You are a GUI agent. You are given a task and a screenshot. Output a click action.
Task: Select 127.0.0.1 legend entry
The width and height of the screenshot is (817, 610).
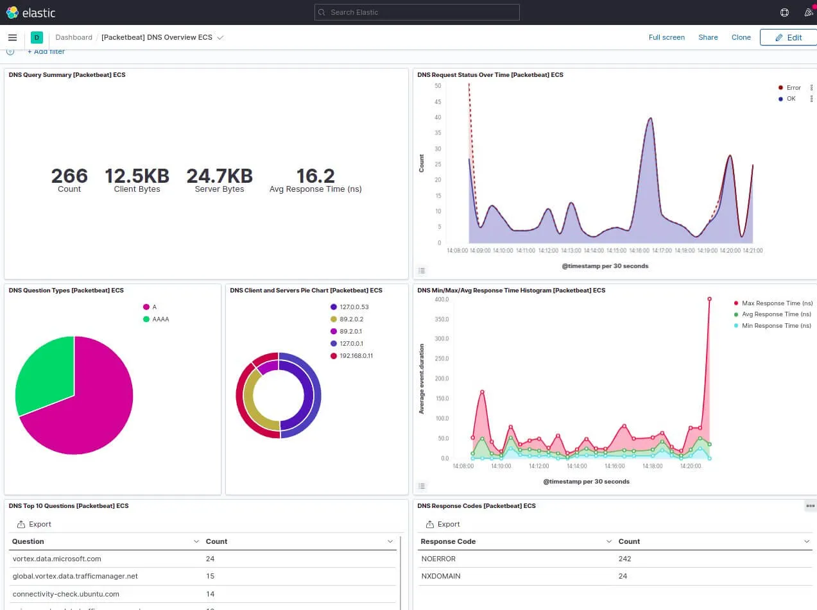[347, 343]
